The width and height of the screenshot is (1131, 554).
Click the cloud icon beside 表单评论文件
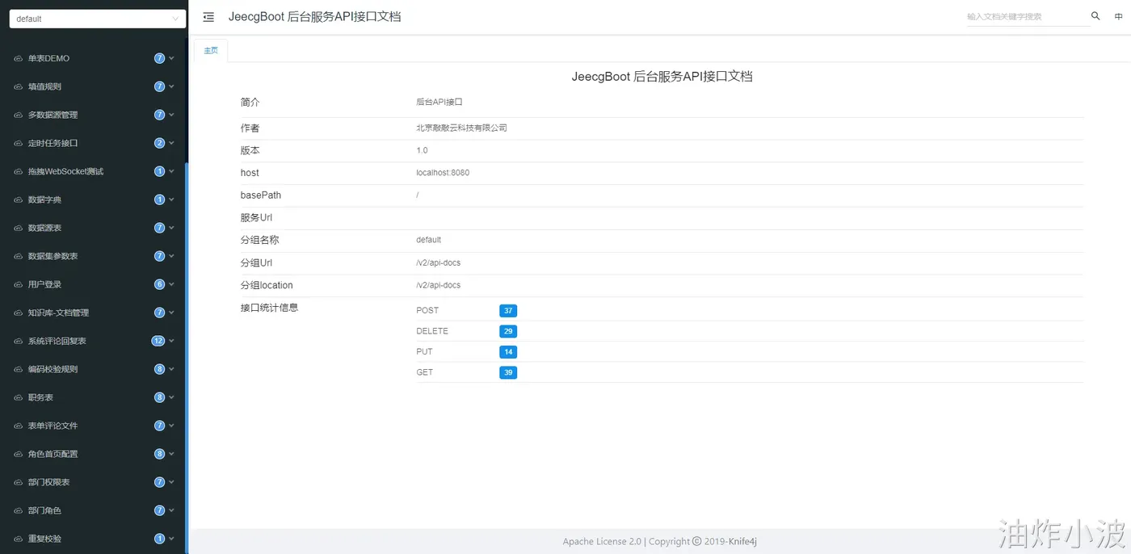point(19,426)
